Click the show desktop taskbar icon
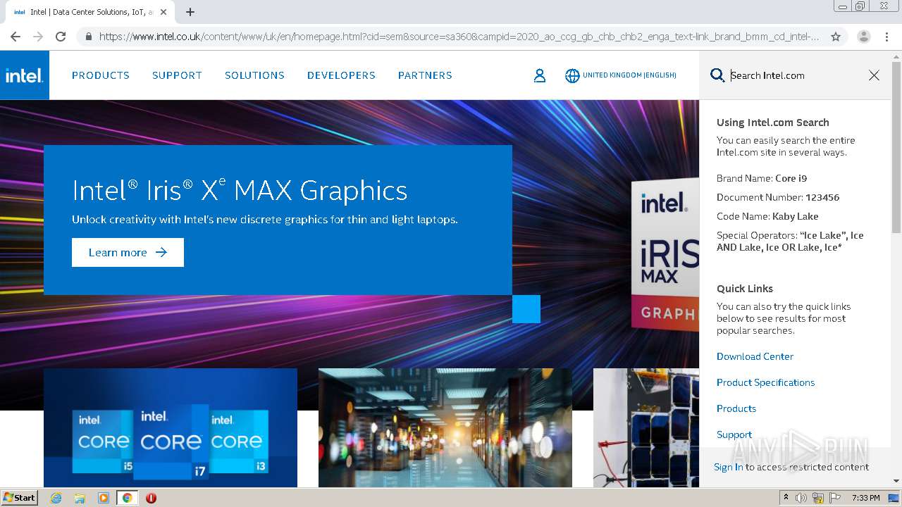 pyautogui.click(x=894, y=498)
